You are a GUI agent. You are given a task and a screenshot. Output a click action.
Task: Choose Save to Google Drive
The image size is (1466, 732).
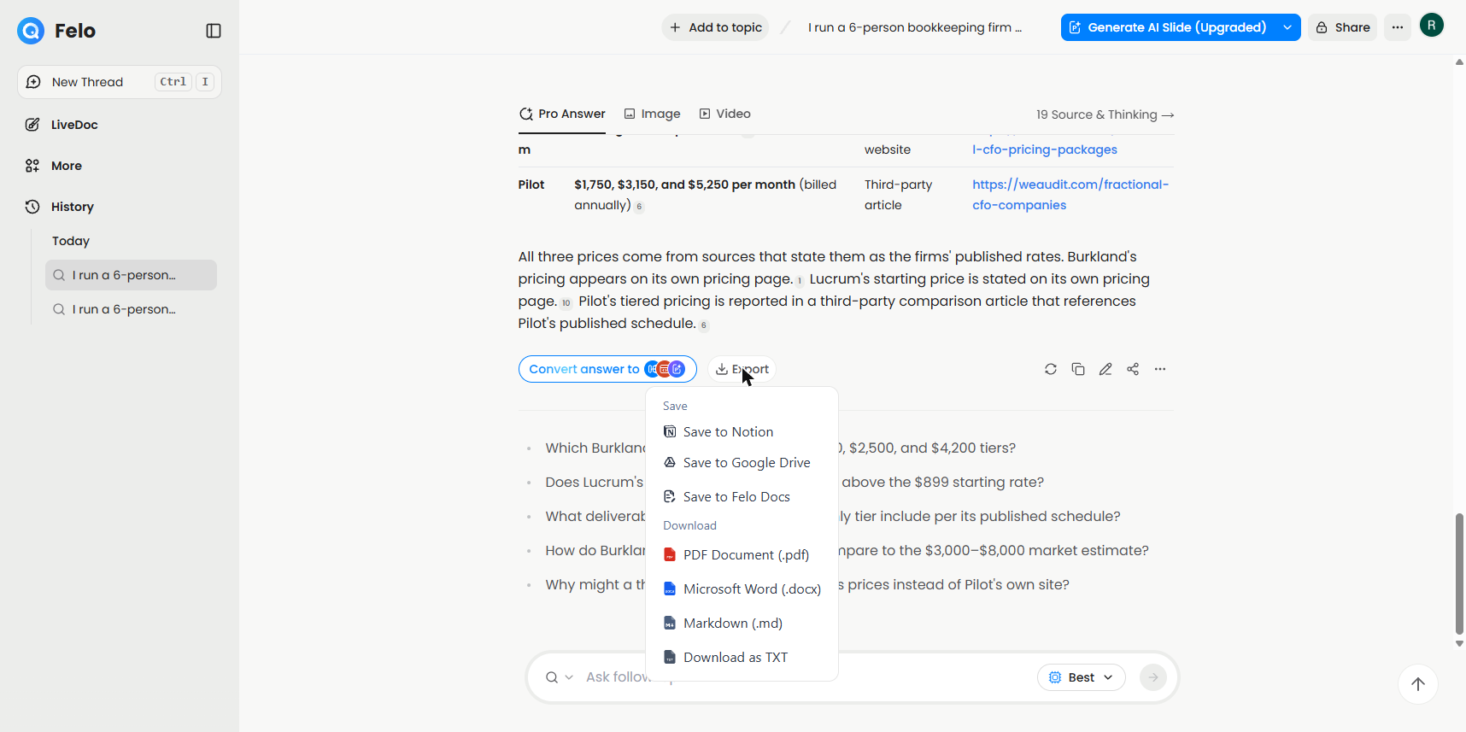[742, 463]
